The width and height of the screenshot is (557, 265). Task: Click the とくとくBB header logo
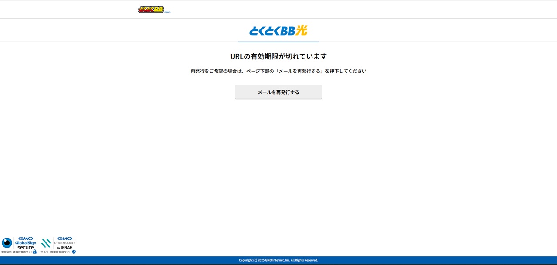[151, 9]
